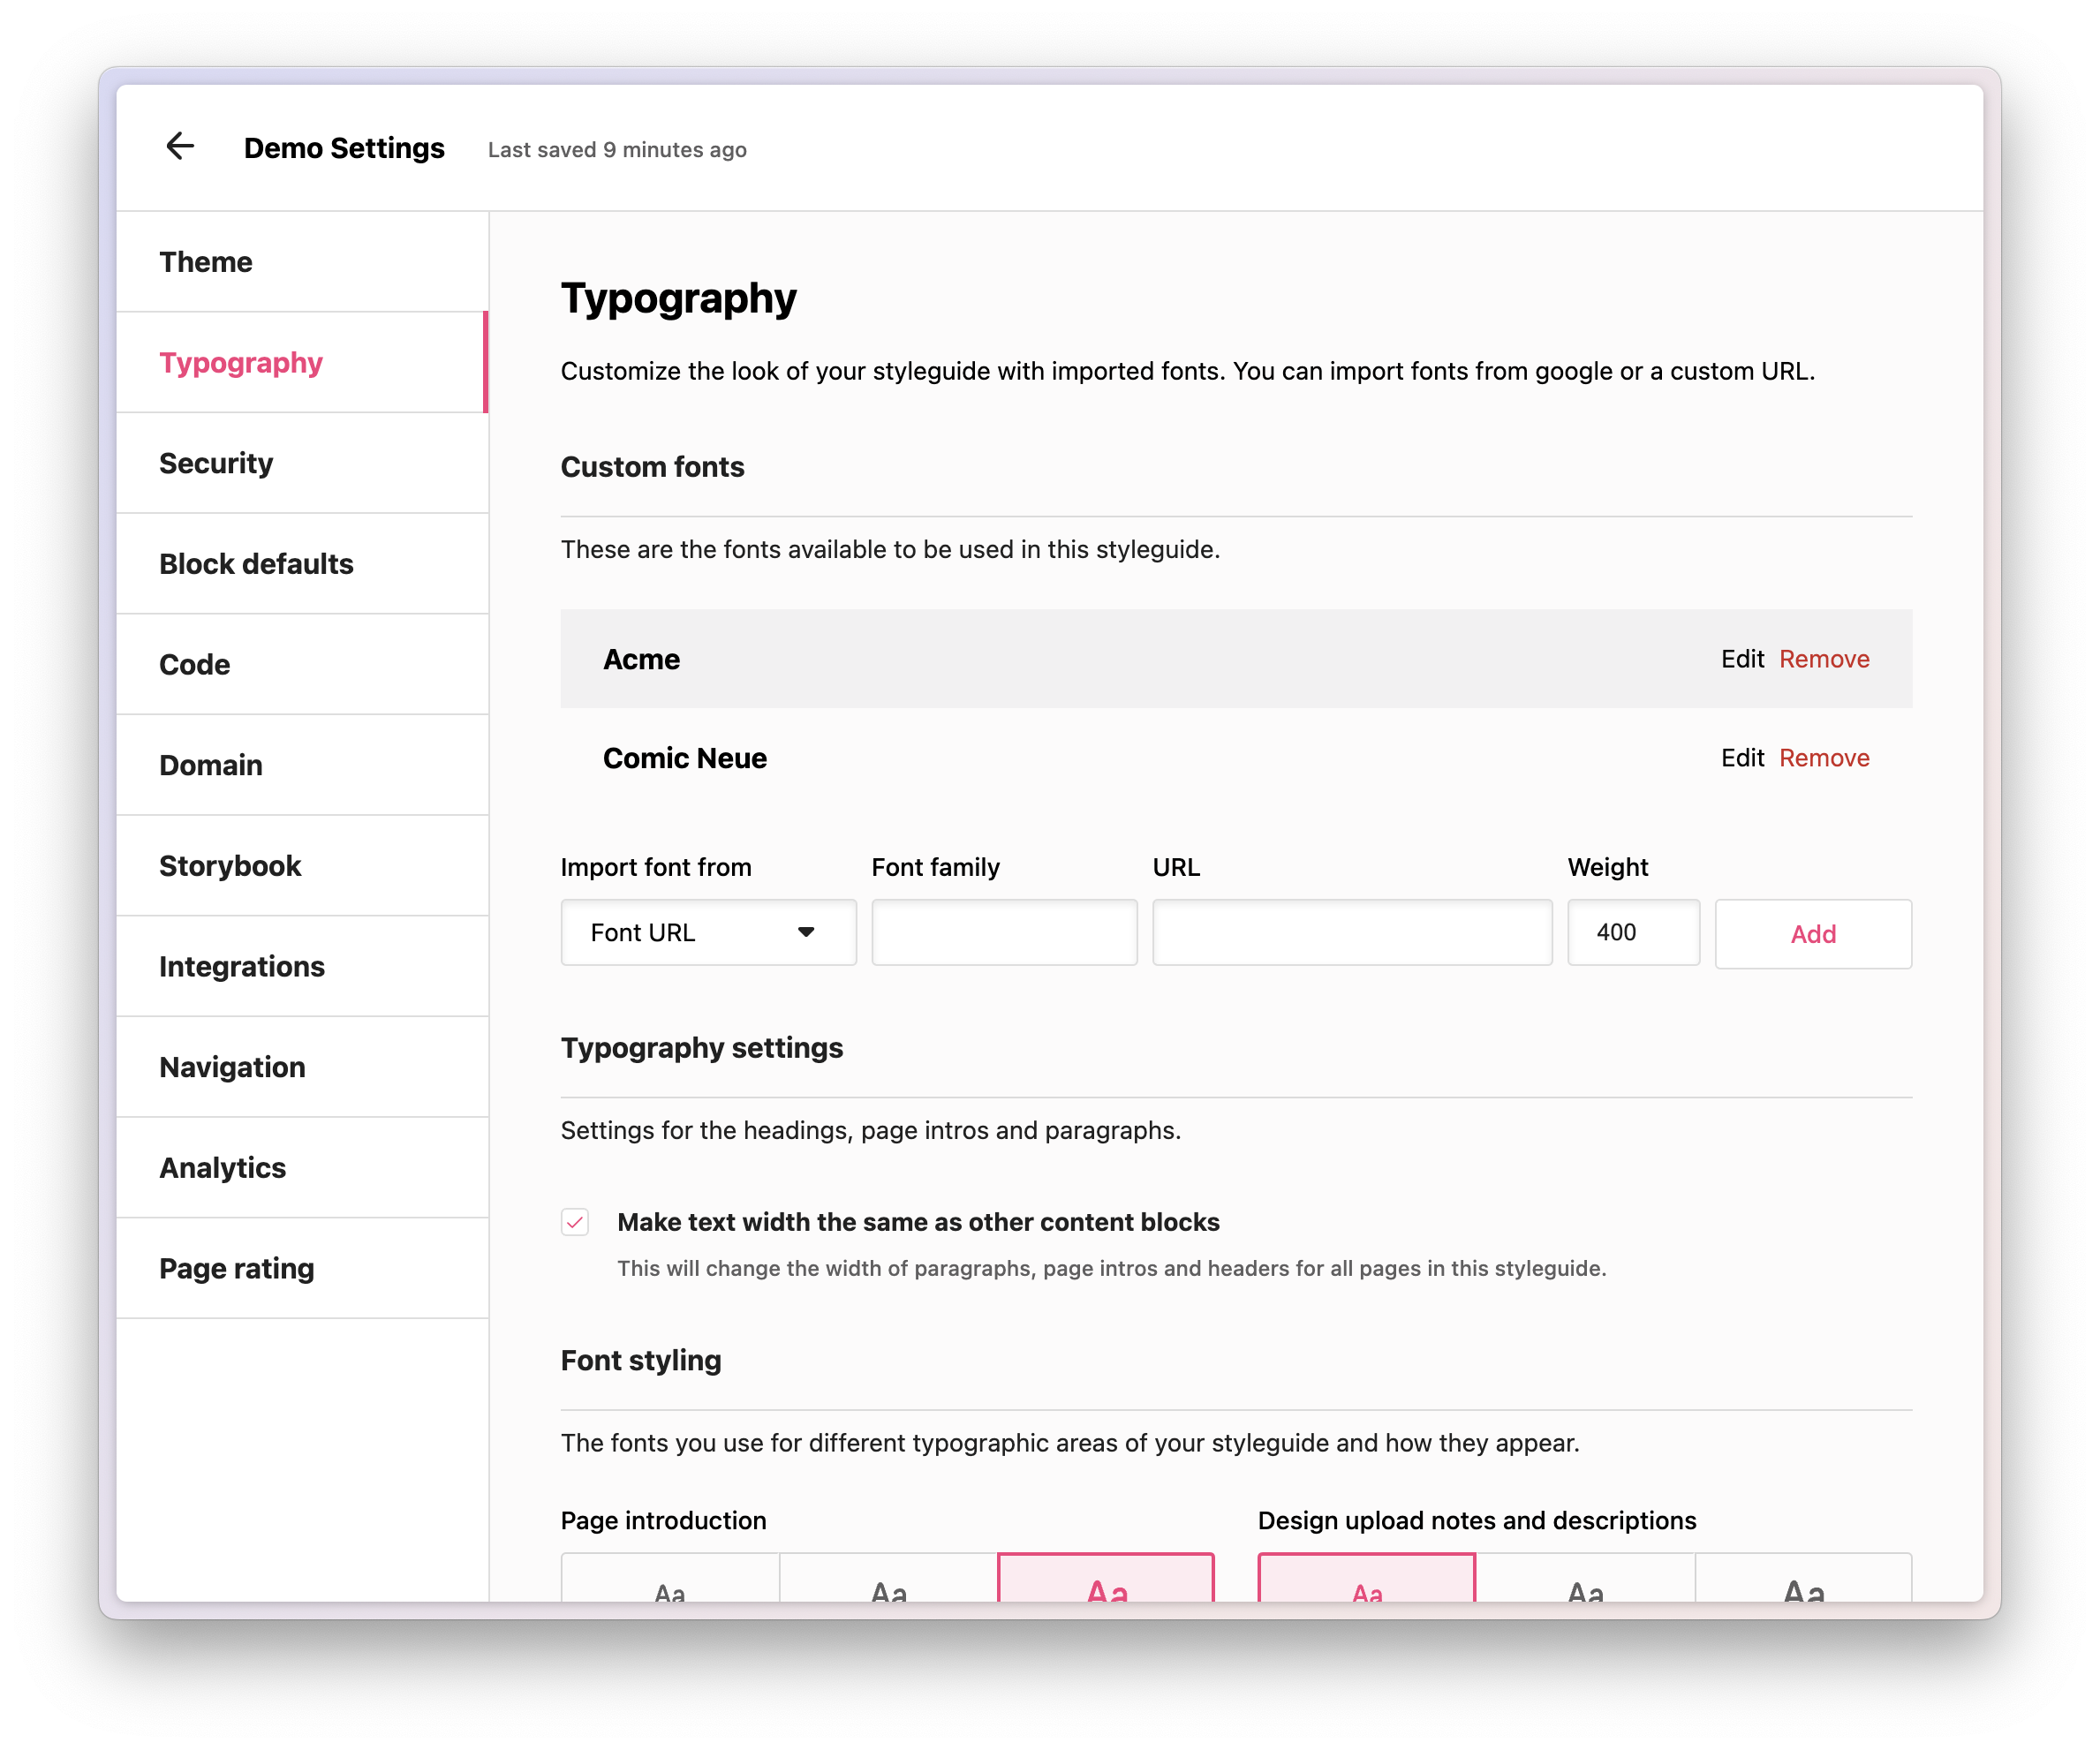
Task: Open the Integrations settings section
Action: click(302, 967)
